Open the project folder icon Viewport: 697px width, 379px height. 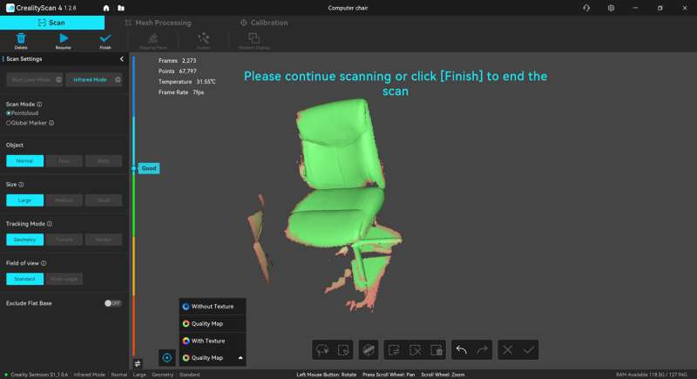[120, 8]
